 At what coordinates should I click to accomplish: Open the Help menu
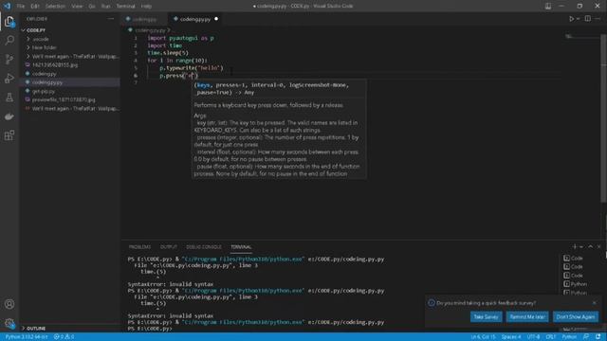click(146, 7)
